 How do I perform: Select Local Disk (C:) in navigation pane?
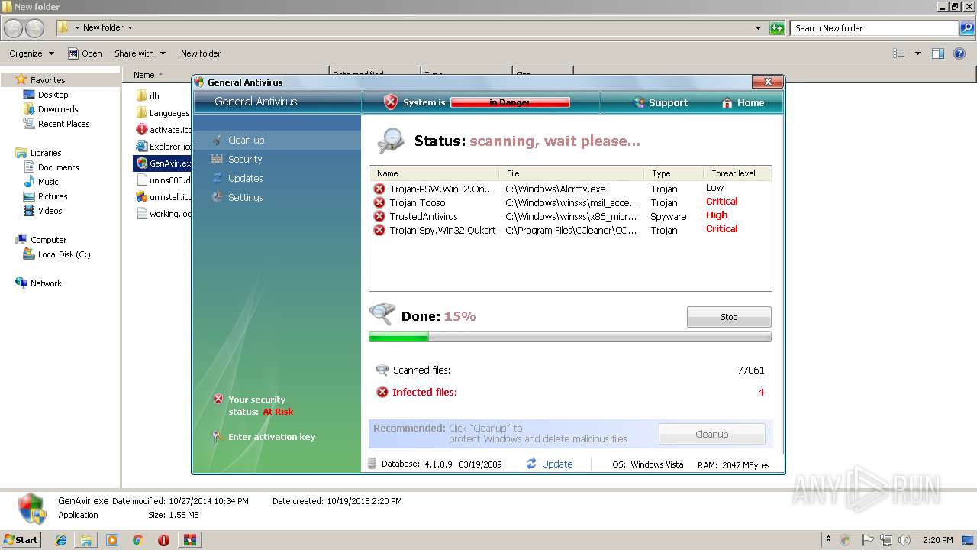click(x=64, y=254)
